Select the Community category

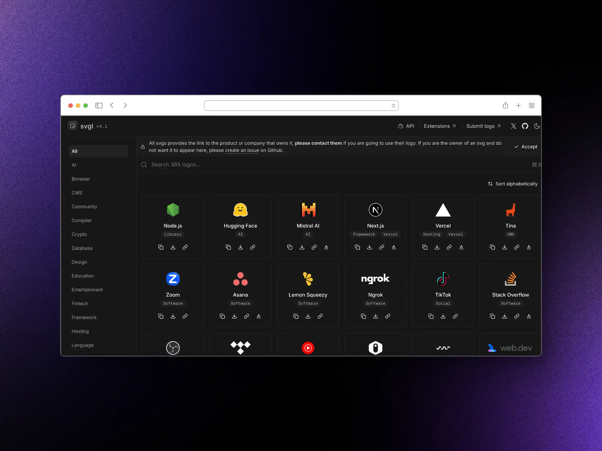point(98,207)
